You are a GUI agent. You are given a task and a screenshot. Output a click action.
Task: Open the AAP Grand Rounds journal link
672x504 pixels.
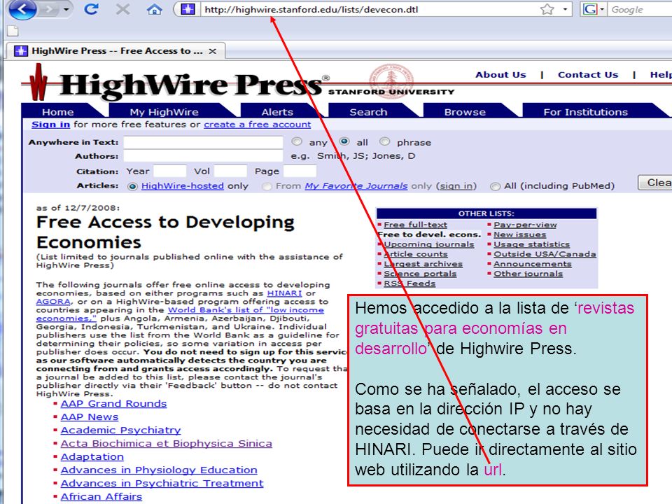click(x=113, y=404)
